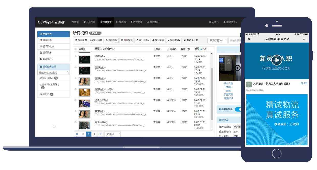
Task: Check the select-all checkbox in the table header
Action: pyautogui.click(x=75, y=49)
